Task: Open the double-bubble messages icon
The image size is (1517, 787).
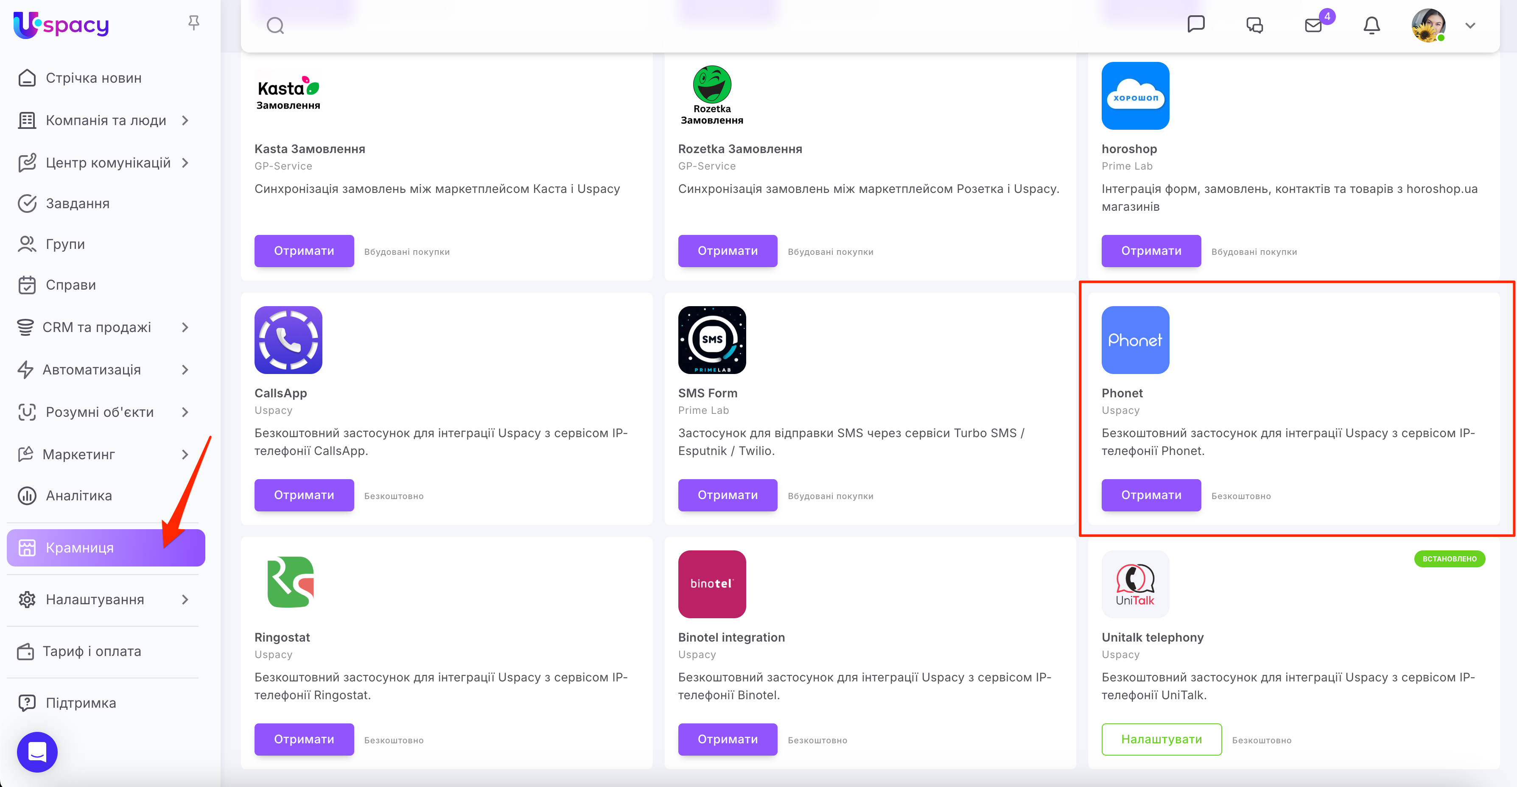Action: point(1254,25)
